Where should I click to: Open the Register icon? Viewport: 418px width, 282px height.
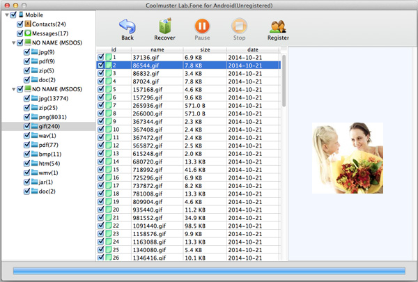point(278,26)
